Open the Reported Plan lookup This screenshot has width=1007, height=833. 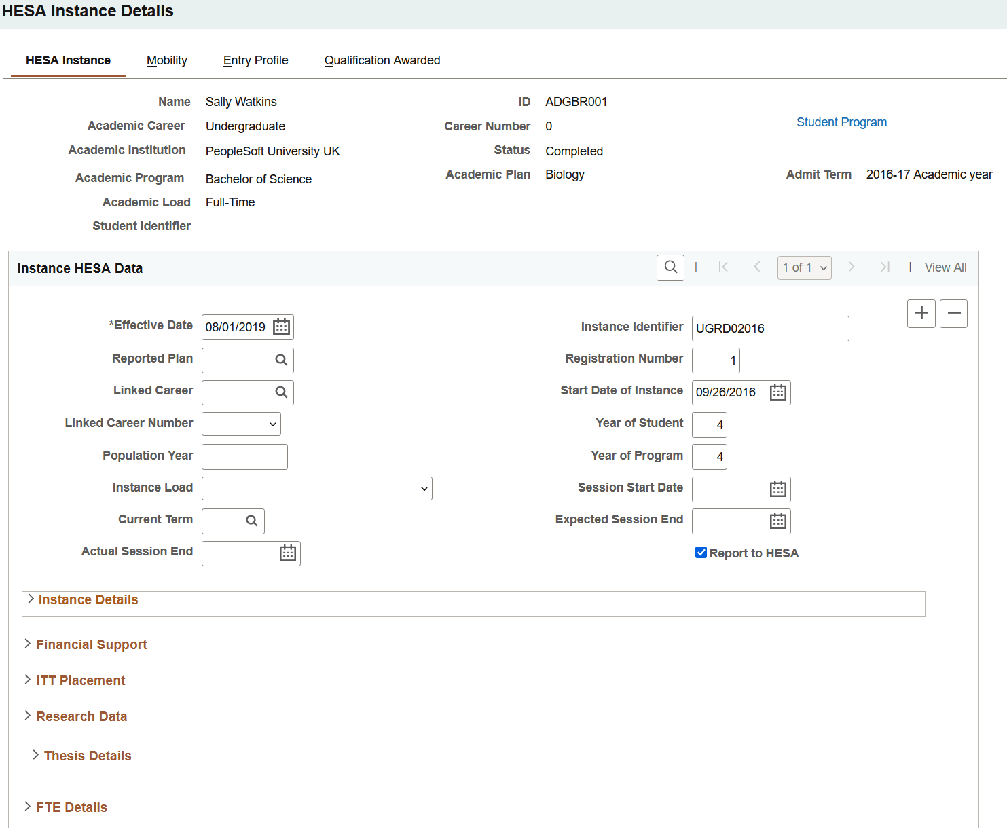[281, 360]
